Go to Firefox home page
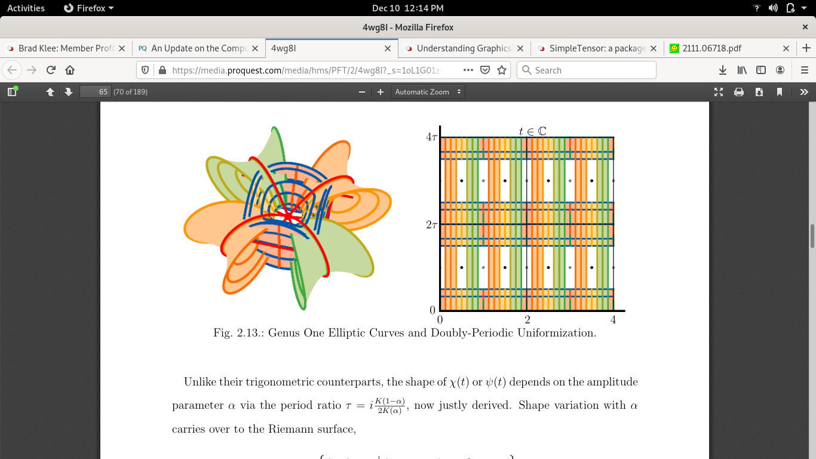The height and width of the screenshot is (459, 816). point(70,70)
